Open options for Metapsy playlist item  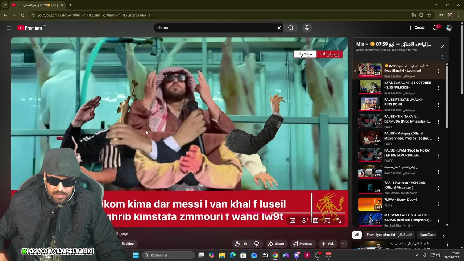[439, 138]
